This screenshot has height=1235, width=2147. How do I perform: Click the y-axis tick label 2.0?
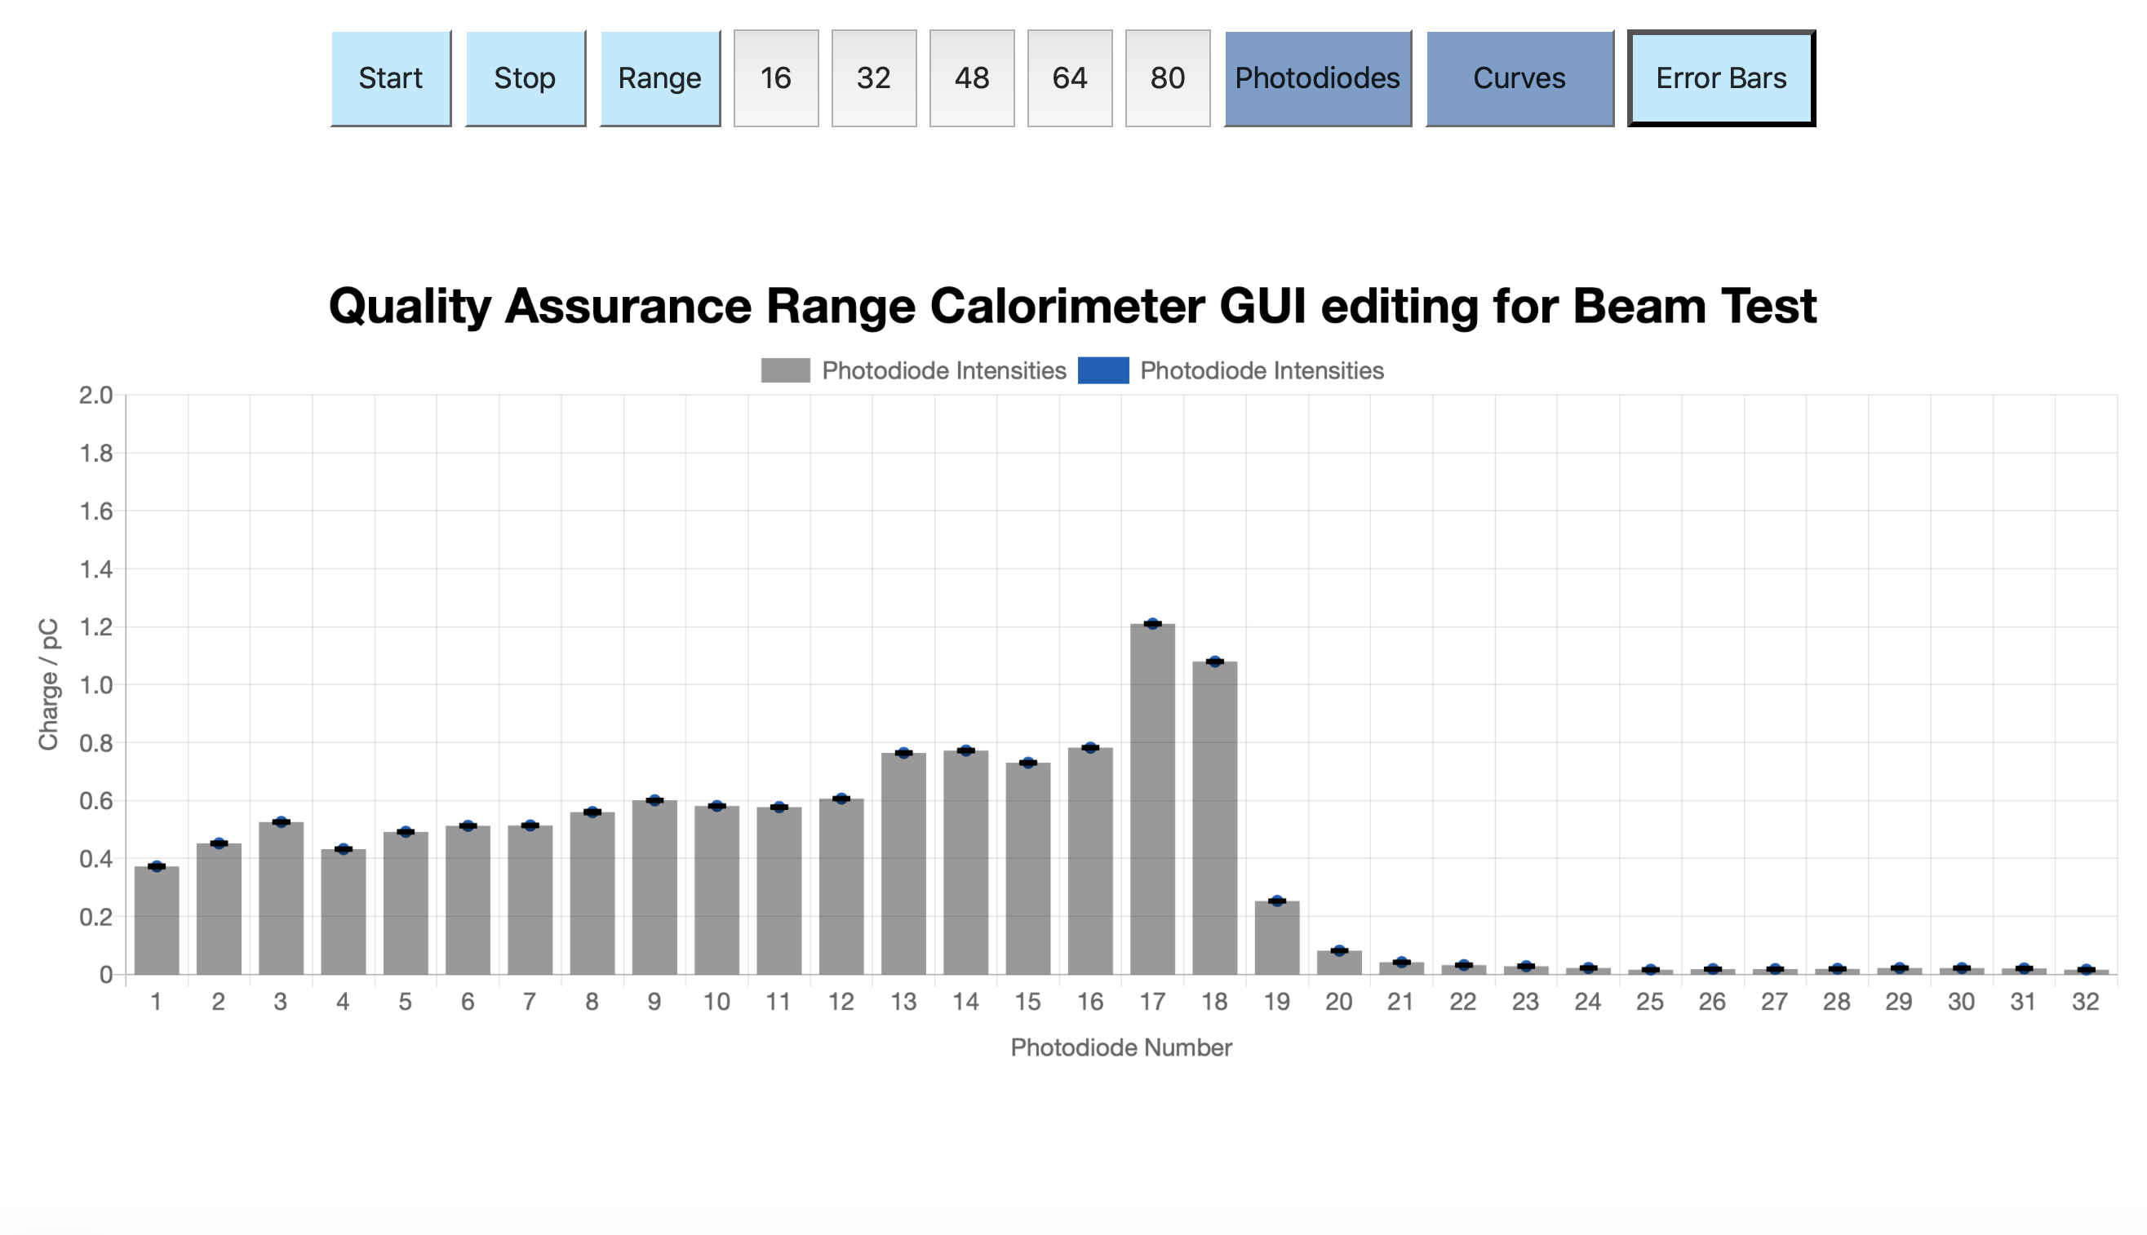(95, 396)
